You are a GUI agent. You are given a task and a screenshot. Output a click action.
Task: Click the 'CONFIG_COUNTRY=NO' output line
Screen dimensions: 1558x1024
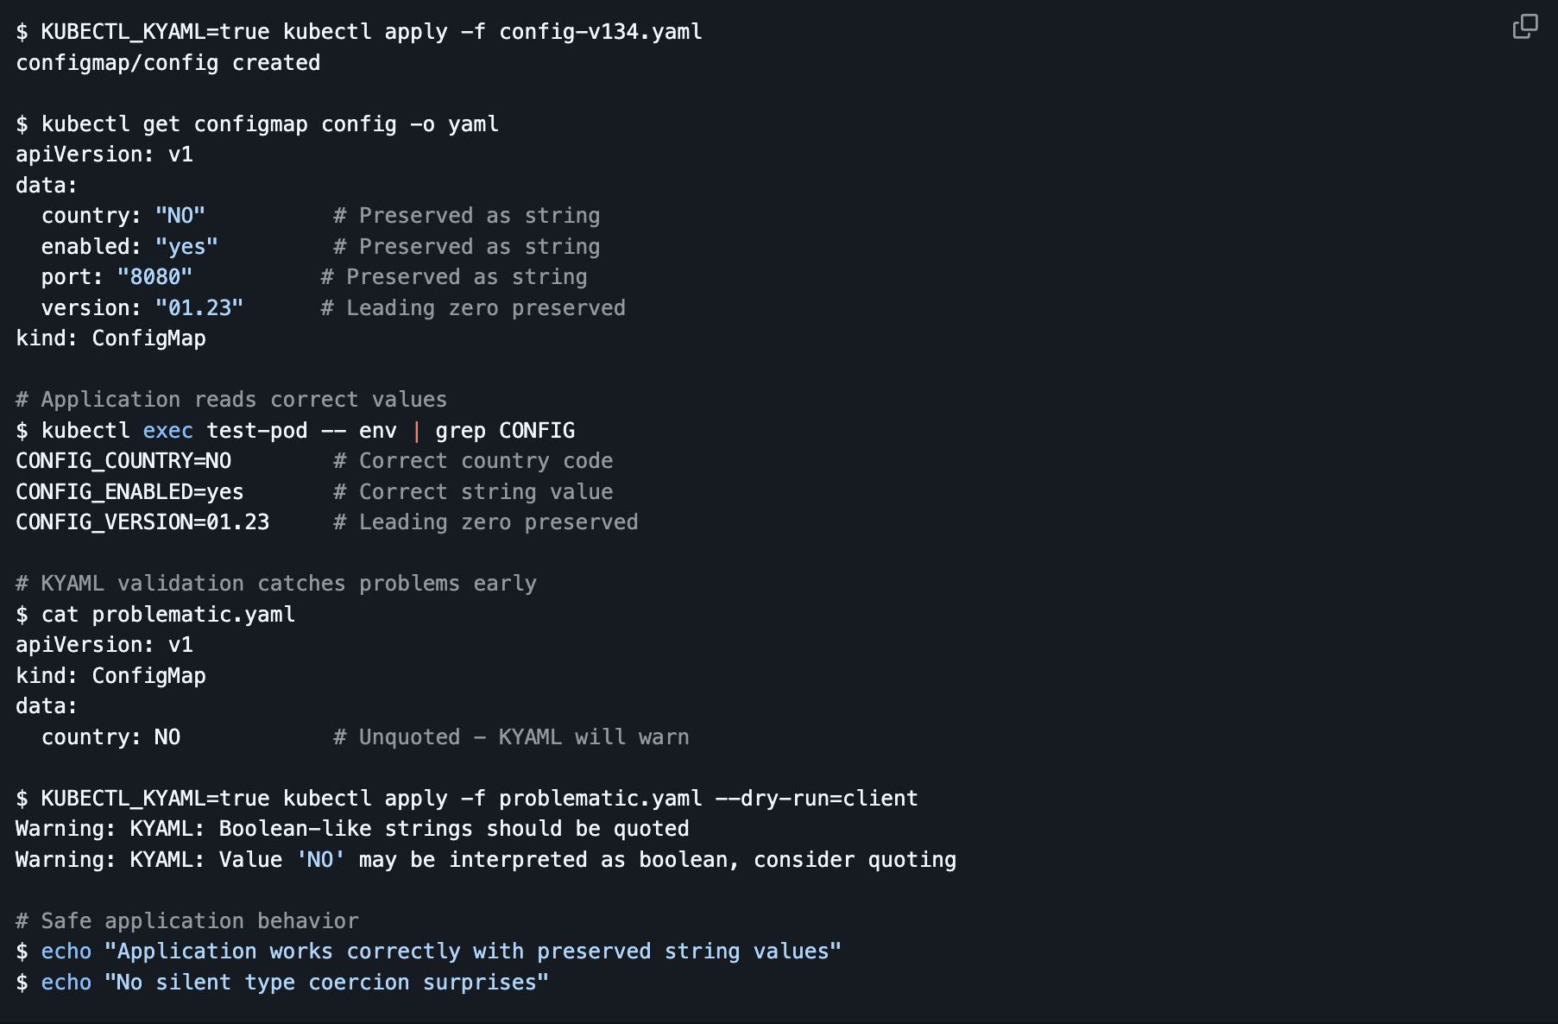tap(123, 461)
